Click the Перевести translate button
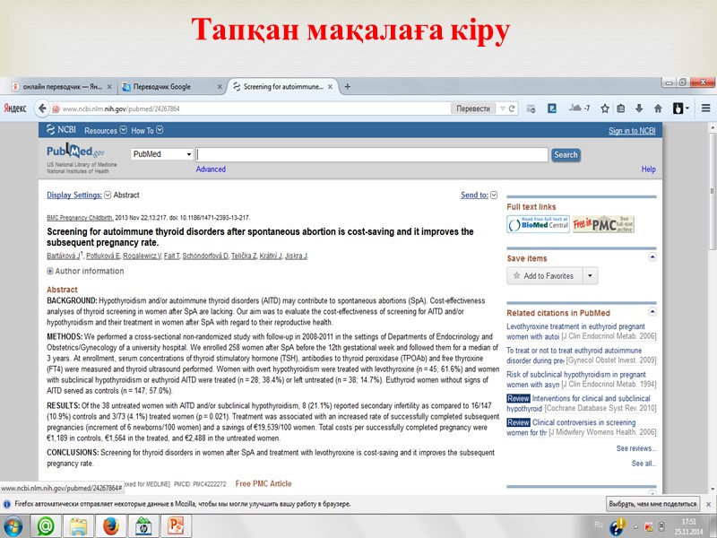 (473, 108)
